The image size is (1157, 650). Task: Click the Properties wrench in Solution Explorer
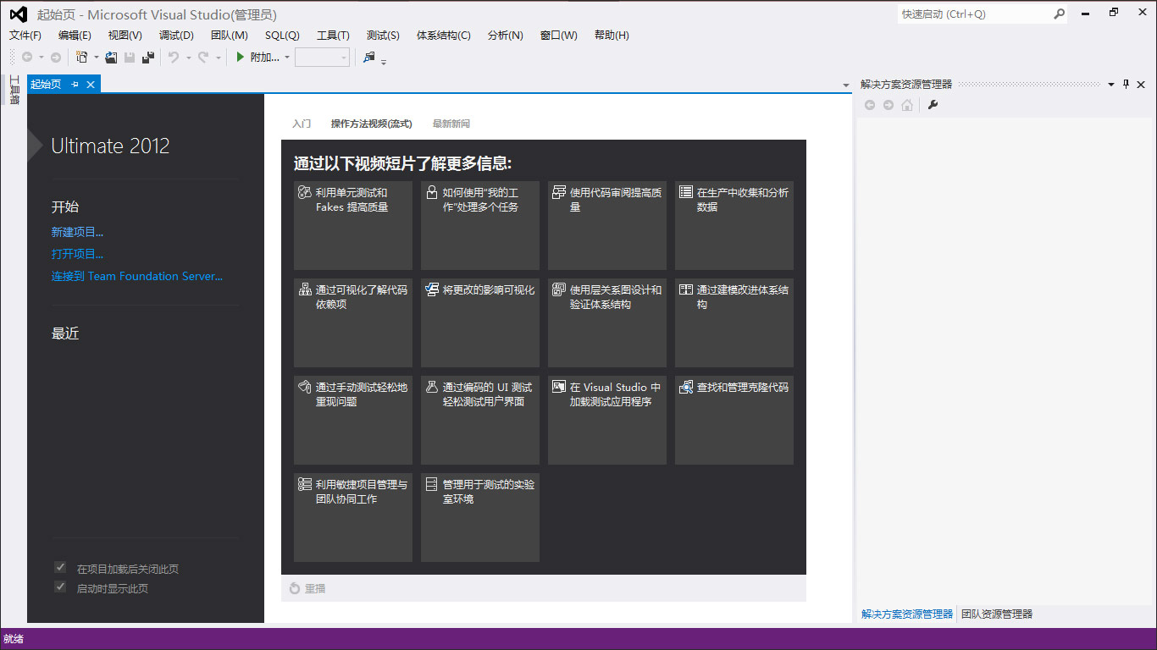pyautogui.click(x=933, y=105)
